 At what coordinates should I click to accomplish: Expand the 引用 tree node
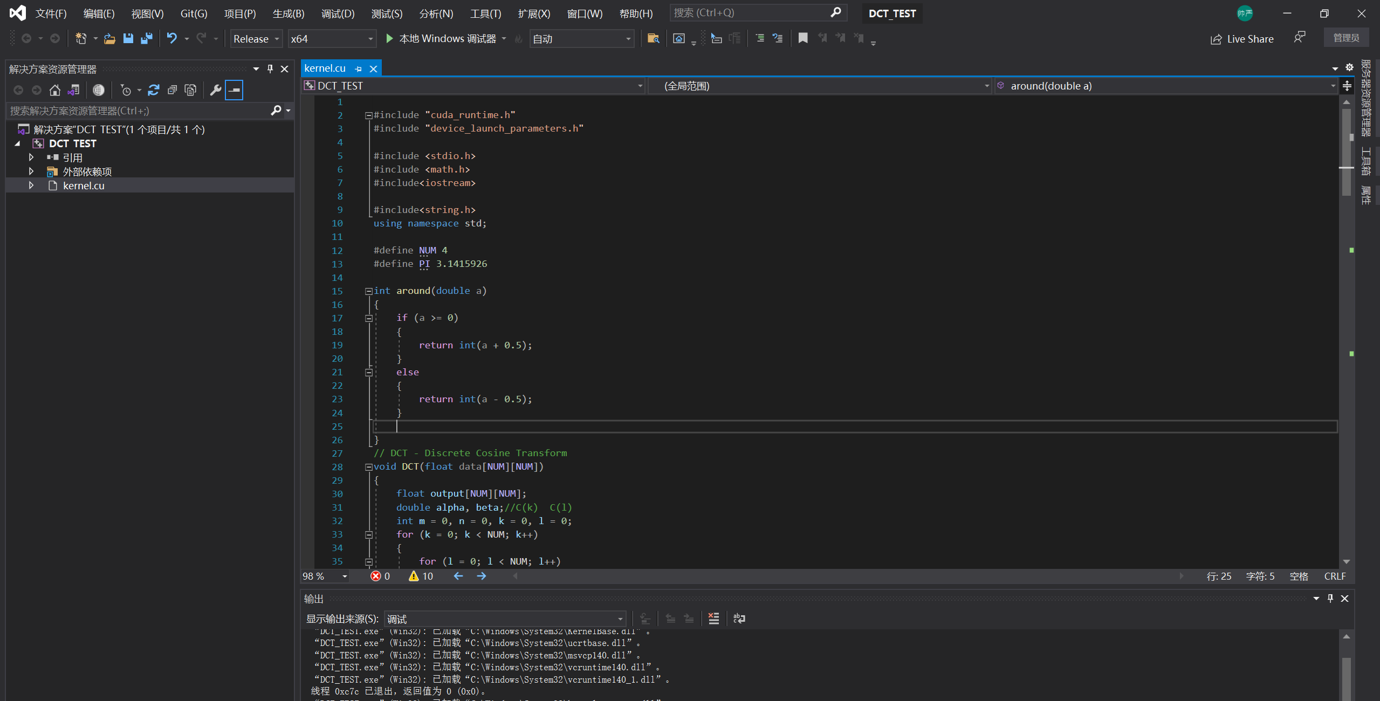[x=31, y=157]
